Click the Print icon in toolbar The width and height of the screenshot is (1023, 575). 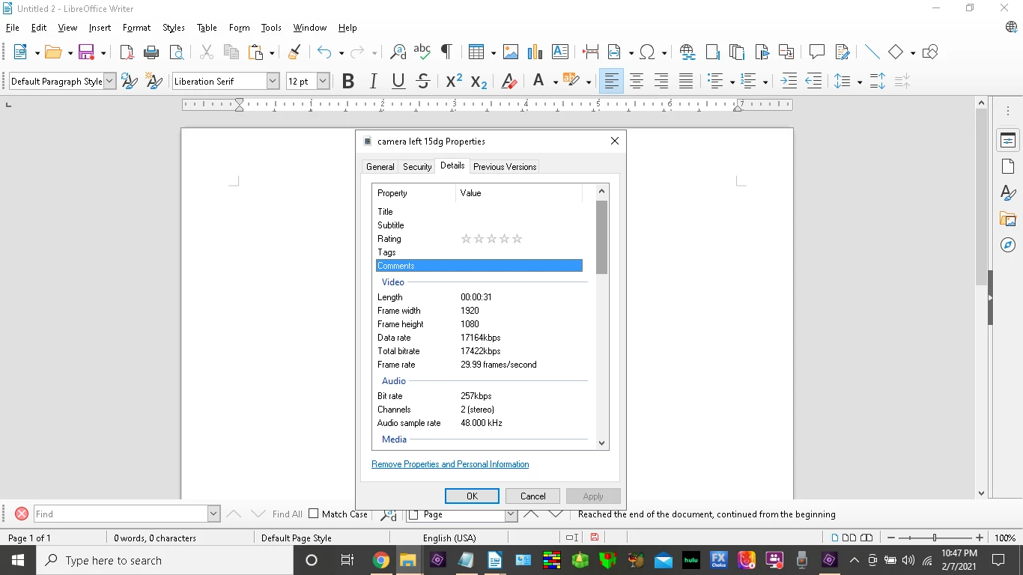tap(151, 52)
